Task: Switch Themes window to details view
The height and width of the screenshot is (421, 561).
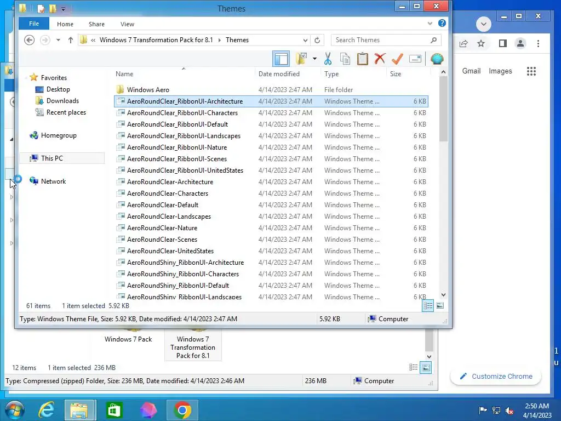Action: point(428,306)
